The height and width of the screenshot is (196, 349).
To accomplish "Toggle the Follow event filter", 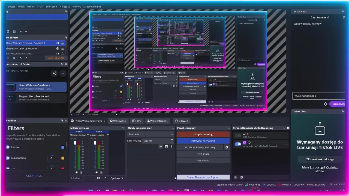I will (8, 147).
